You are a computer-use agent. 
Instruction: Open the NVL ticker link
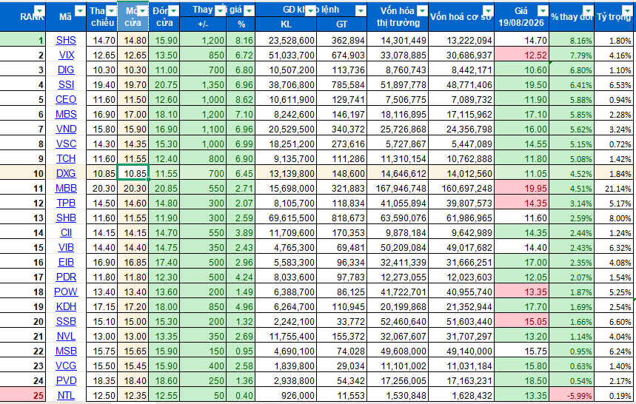[66, 337]
